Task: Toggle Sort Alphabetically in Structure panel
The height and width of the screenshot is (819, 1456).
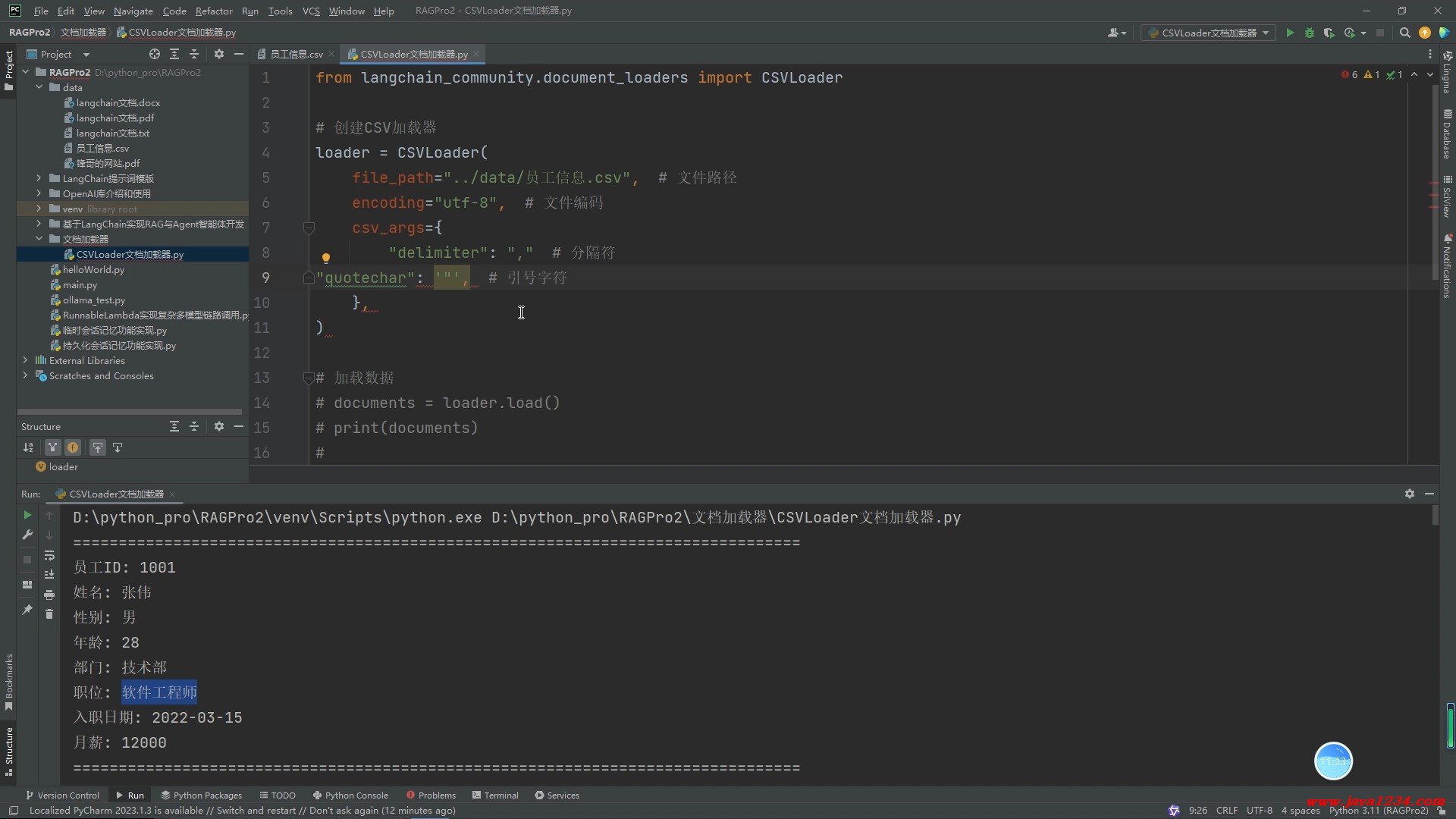Action: (x=28, y=447)
